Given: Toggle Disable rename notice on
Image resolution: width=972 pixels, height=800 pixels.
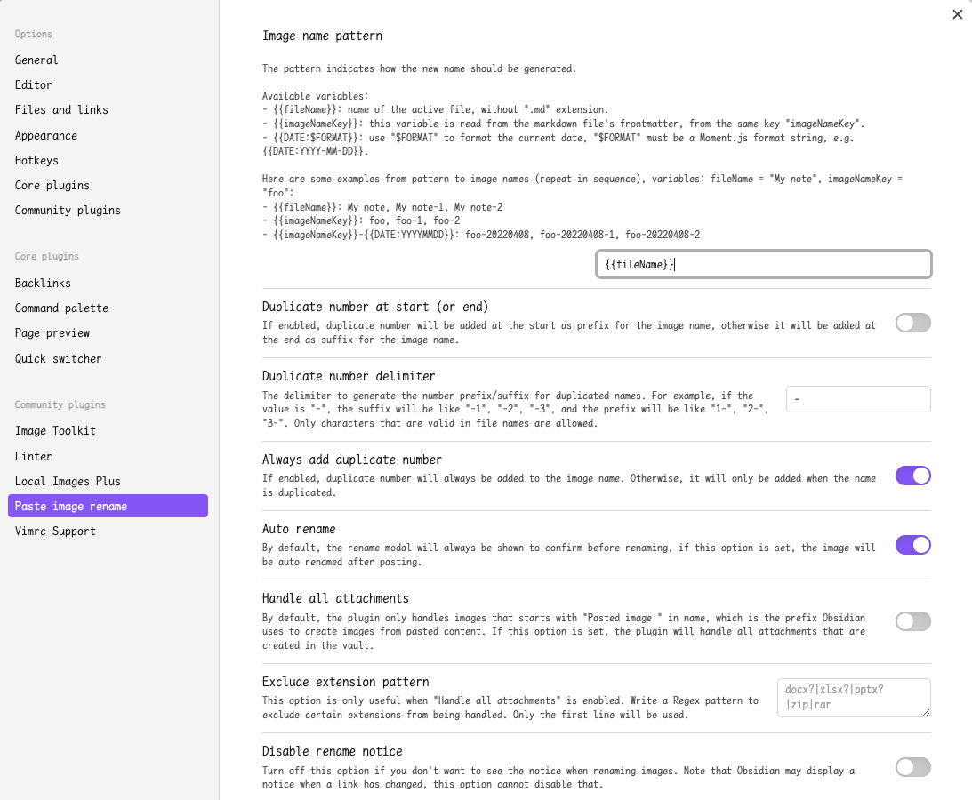Looking at the screenshot, I should coord(912,767).
